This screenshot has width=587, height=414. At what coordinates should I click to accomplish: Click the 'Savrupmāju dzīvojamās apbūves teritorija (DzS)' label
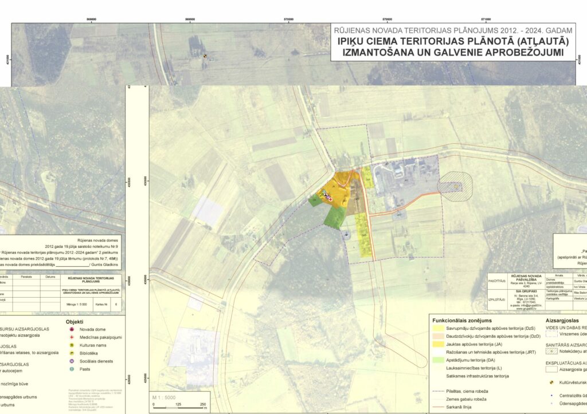pos(491,328)
